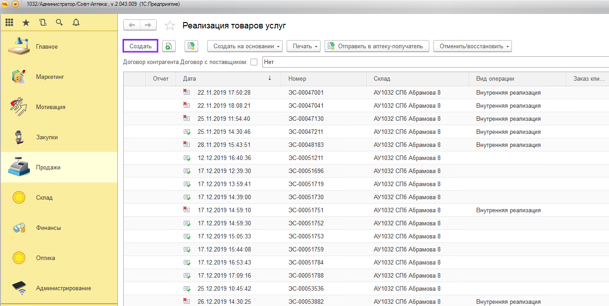
Task: Click the Создать button
Action: pyautogui.click(x=140, y=46)
